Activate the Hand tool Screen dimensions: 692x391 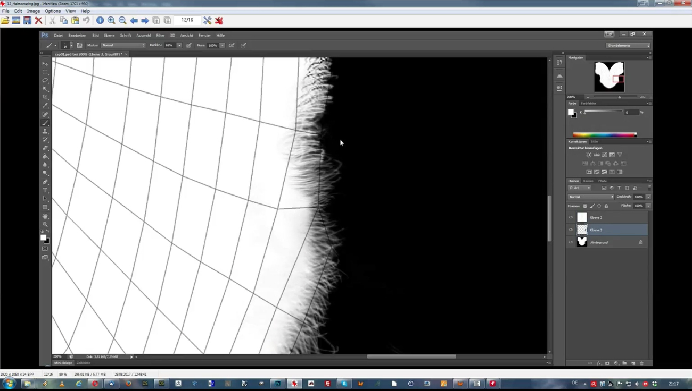pos(45,216)
